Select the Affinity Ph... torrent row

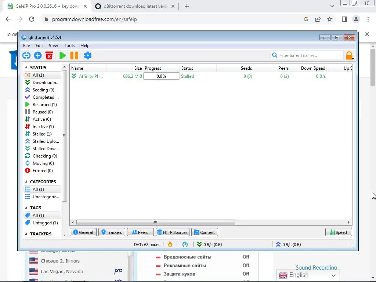(x=211, y=76)
